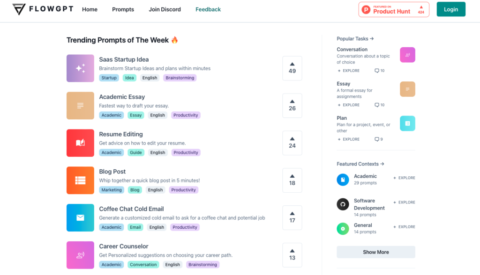This screenshot has height=275, width=480.
Task: Click the Academic Essay document icon
Action: (80, 105)
